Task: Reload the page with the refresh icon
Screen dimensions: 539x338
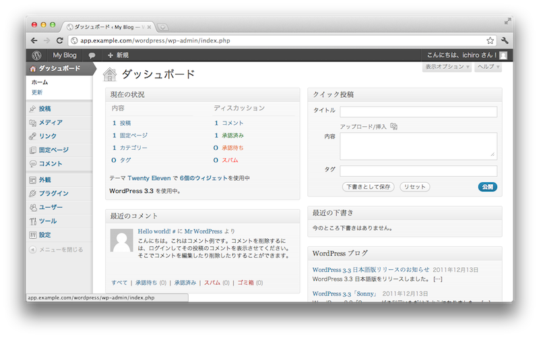Action: [60, 40]
